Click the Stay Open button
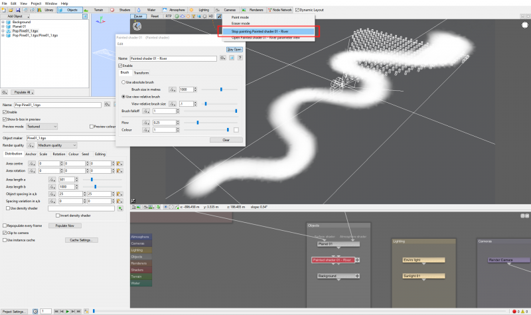The height and width of the screenshot is (315, 531). coord(234,49)
